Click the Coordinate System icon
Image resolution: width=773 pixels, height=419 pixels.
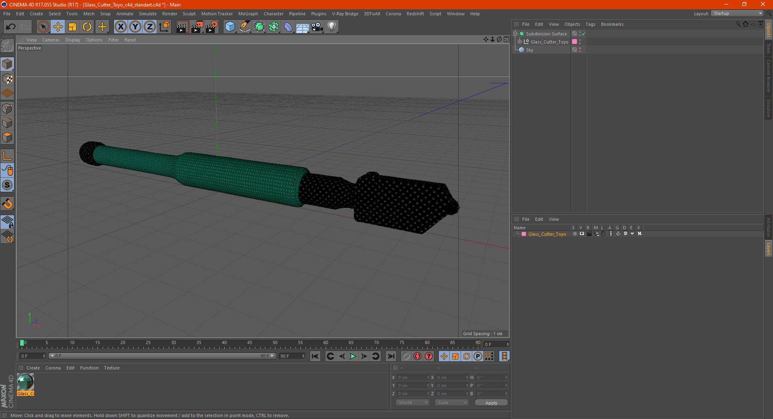coord(164,27)
